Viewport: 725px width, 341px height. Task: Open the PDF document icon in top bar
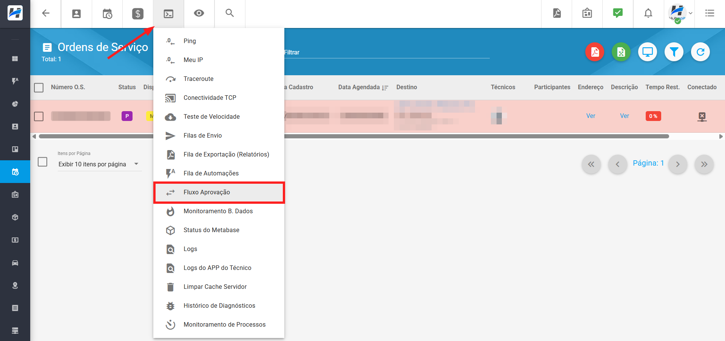557,13
